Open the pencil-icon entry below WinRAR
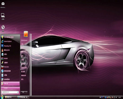The height and width of the screenshot is (99, 123). pos(10,63)
